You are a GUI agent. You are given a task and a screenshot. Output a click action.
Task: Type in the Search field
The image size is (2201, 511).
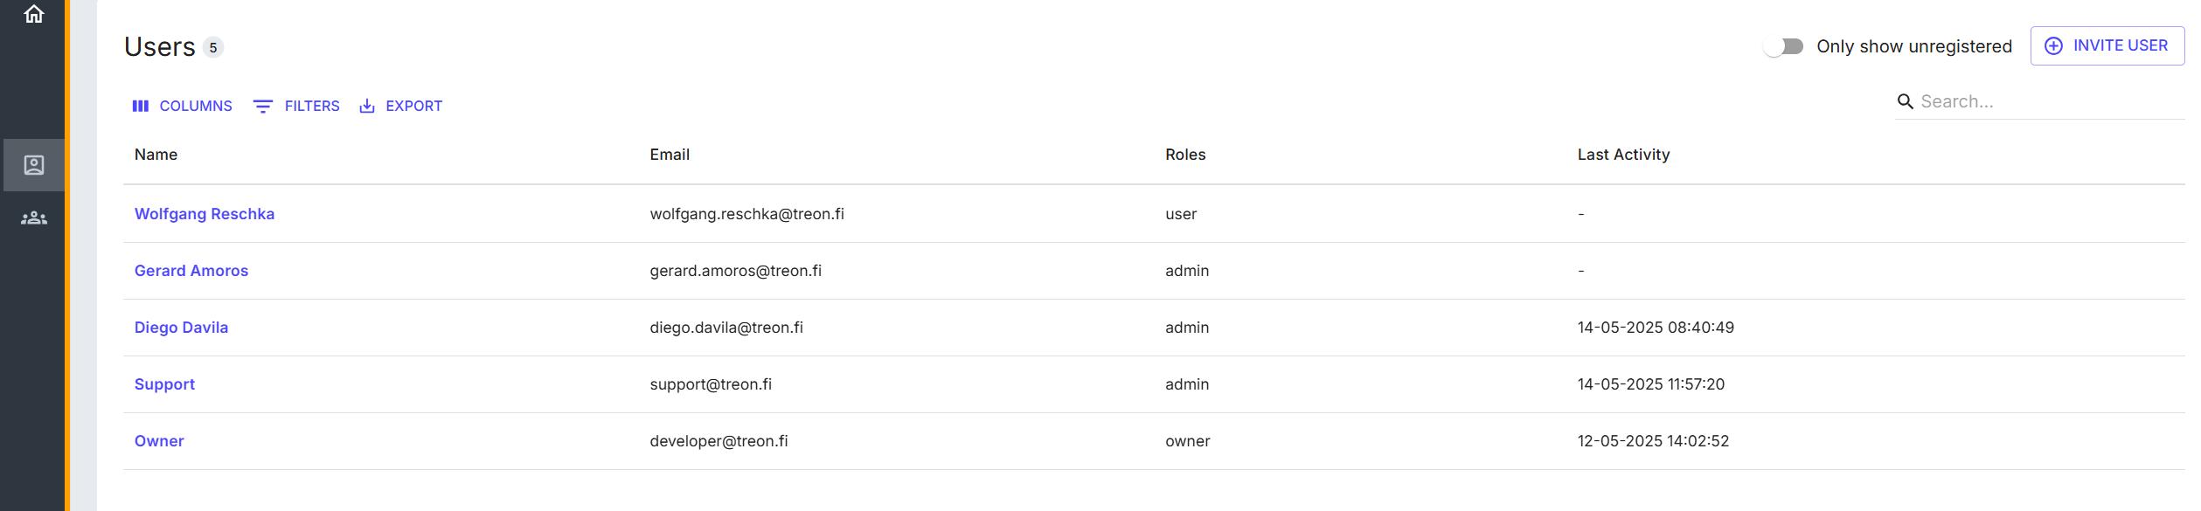point(2045,102)
